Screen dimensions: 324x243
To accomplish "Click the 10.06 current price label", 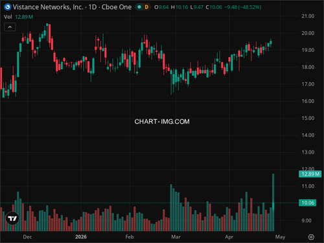I will tap(308, 203).
